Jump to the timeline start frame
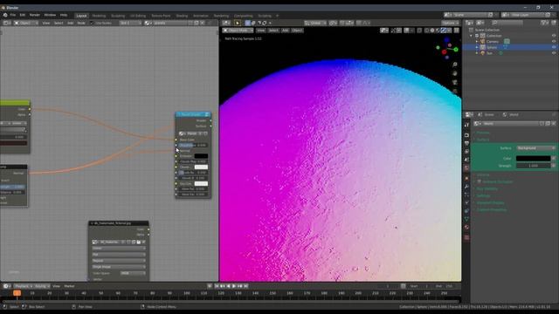The height and width of the screenshot is (314, 559). pos(217,286)
